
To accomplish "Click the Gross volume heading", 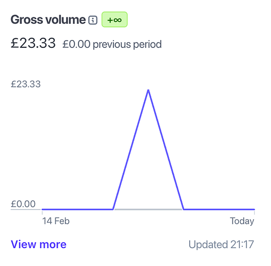I will point(48,20).
